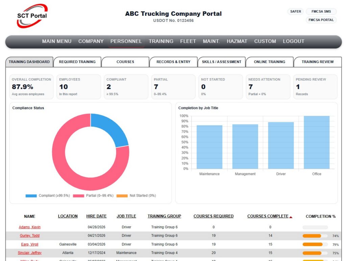Open employee Gurley, Todd link
The width and height of the screenshot is (346, 261).
coord(30,236)
